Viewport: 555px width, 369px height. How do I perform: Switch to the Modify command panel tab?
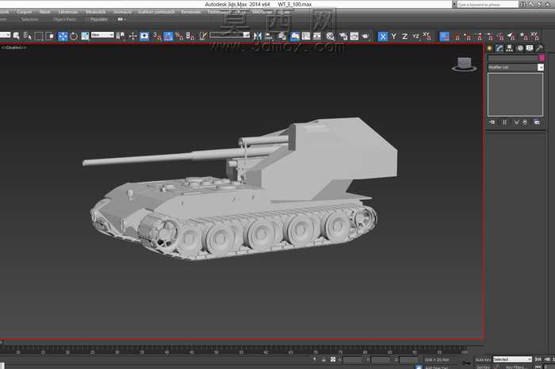[499, 48]
